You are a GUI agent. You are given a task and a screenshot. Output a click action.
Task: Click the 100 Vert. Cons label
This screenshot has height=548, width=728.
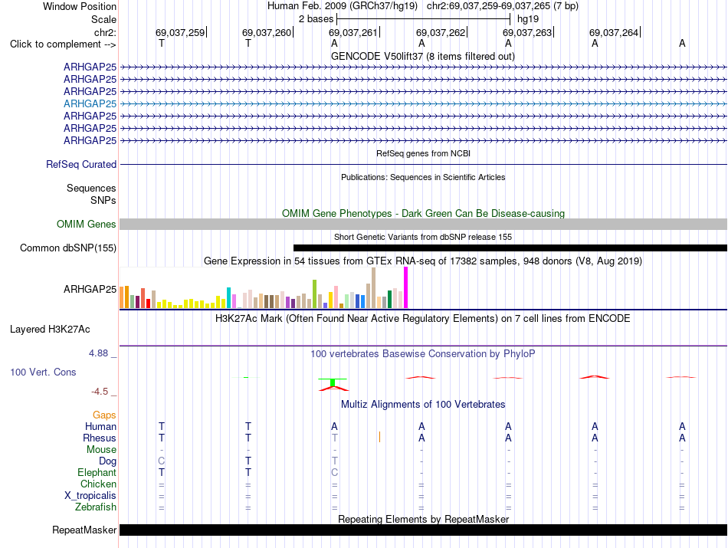coord(43,372)
